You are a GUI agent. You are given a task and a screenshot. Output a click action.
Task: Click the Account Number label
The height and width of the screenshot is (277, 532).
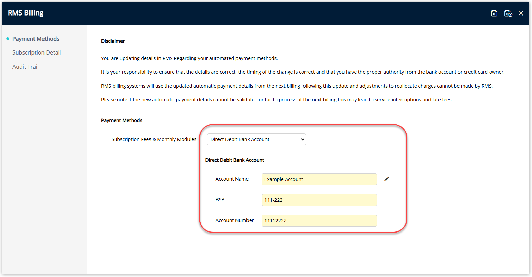[235, 220]
